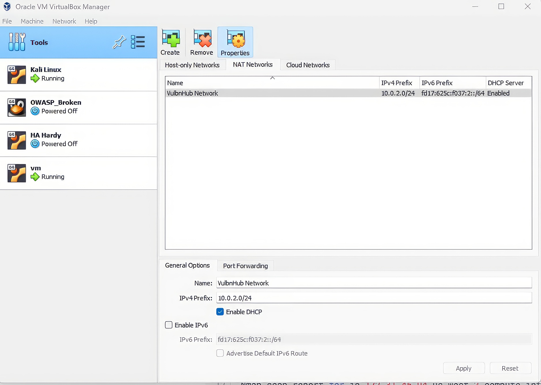Viewport: 541px width, 385px height.
Task: Click the IPv6 Prefix column header
Action: point(453,83)
